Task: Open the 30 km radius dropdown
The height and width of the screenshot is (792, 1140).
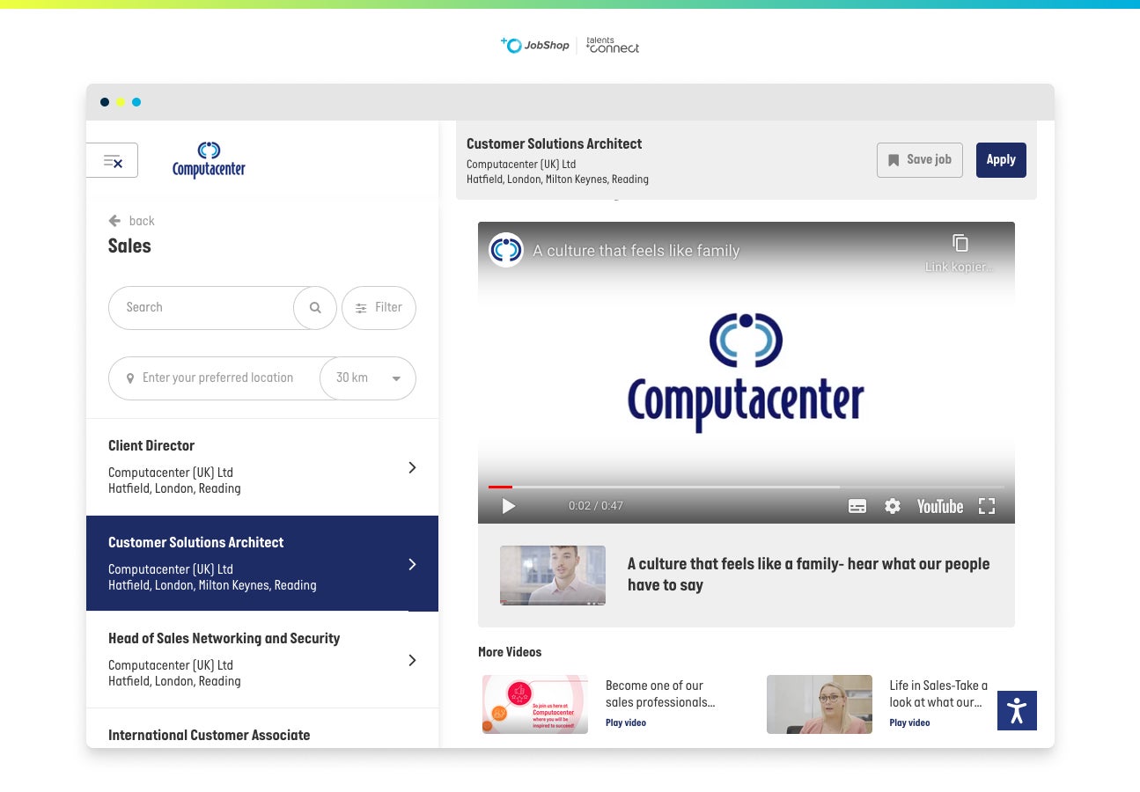Action: tap(368, 378)
